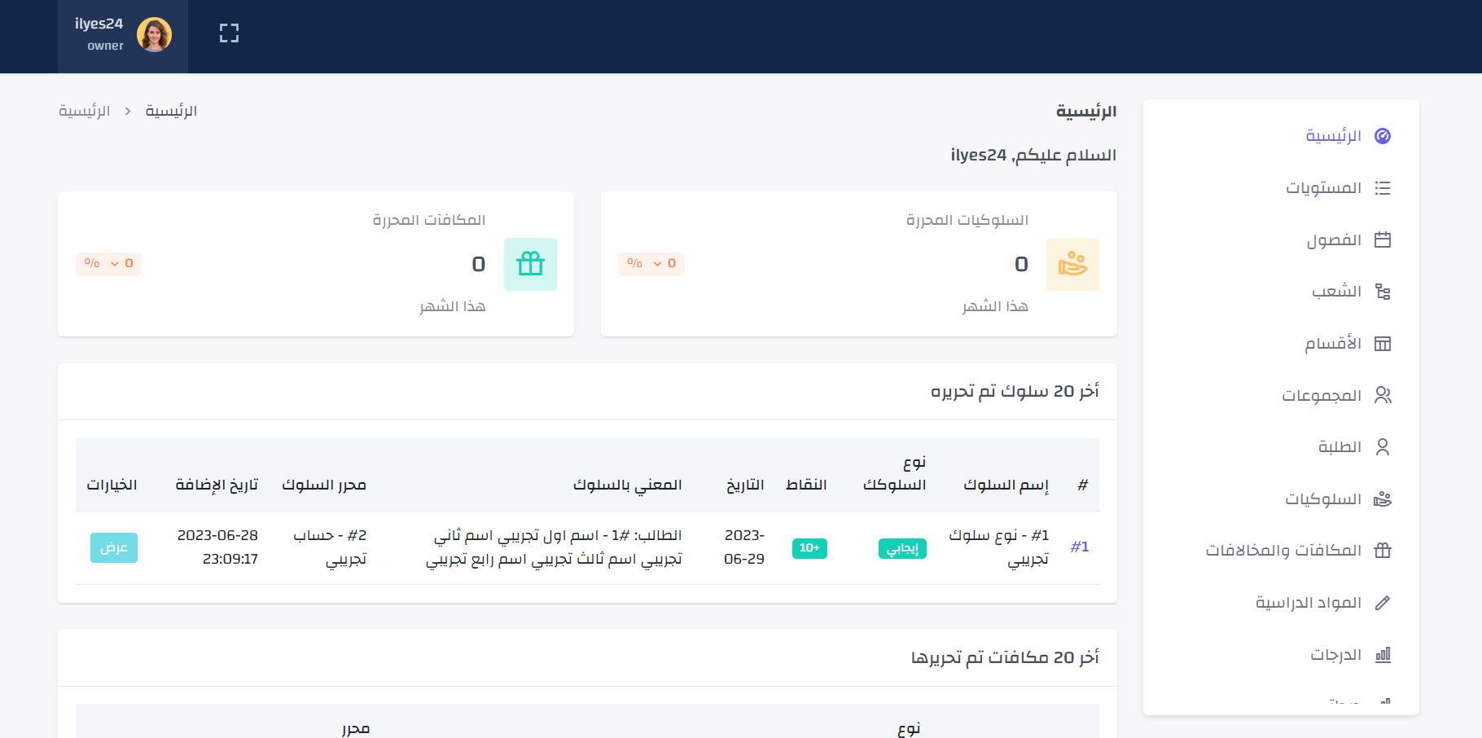Screen dimensions: 1482x738
Task: Click the green gift icon on المكافآت المحررة card
Action: pyautogui.click(x=530, y=264)
